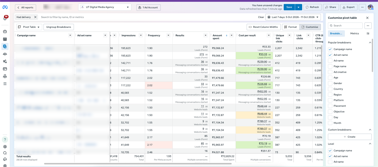
Task: Select the Breakdowns tab
Action: click(336, 33)
